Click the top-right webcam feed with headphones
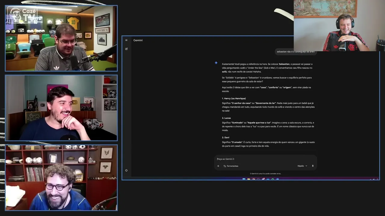Viewport: 385px width, 216px height. coord(339,25)
